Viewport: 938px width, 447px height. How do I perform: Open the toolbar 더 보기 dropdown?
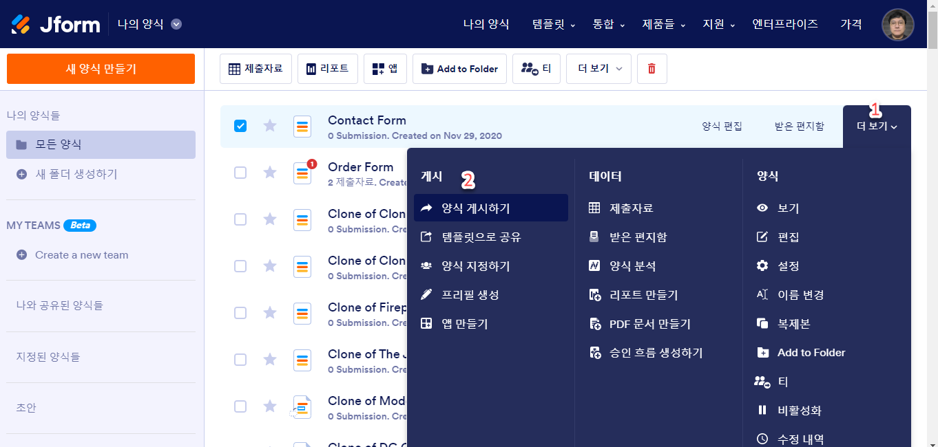[598, 69]
